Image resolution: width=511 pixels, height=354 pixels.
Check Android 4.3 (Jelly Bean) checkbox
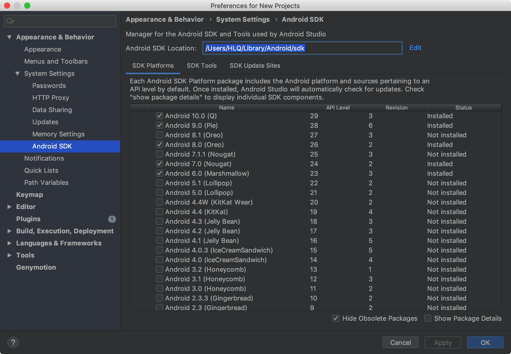159,221
